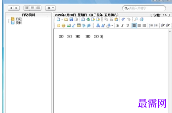Go forward with the right arrow button
The width and height of the screenshot is (172, 113).
pyautogui.click(x=16, y=8)
